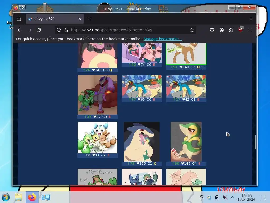270x203 pixels.
Task: Click the 'C4' comment count
Action: (x=194, y=163)
